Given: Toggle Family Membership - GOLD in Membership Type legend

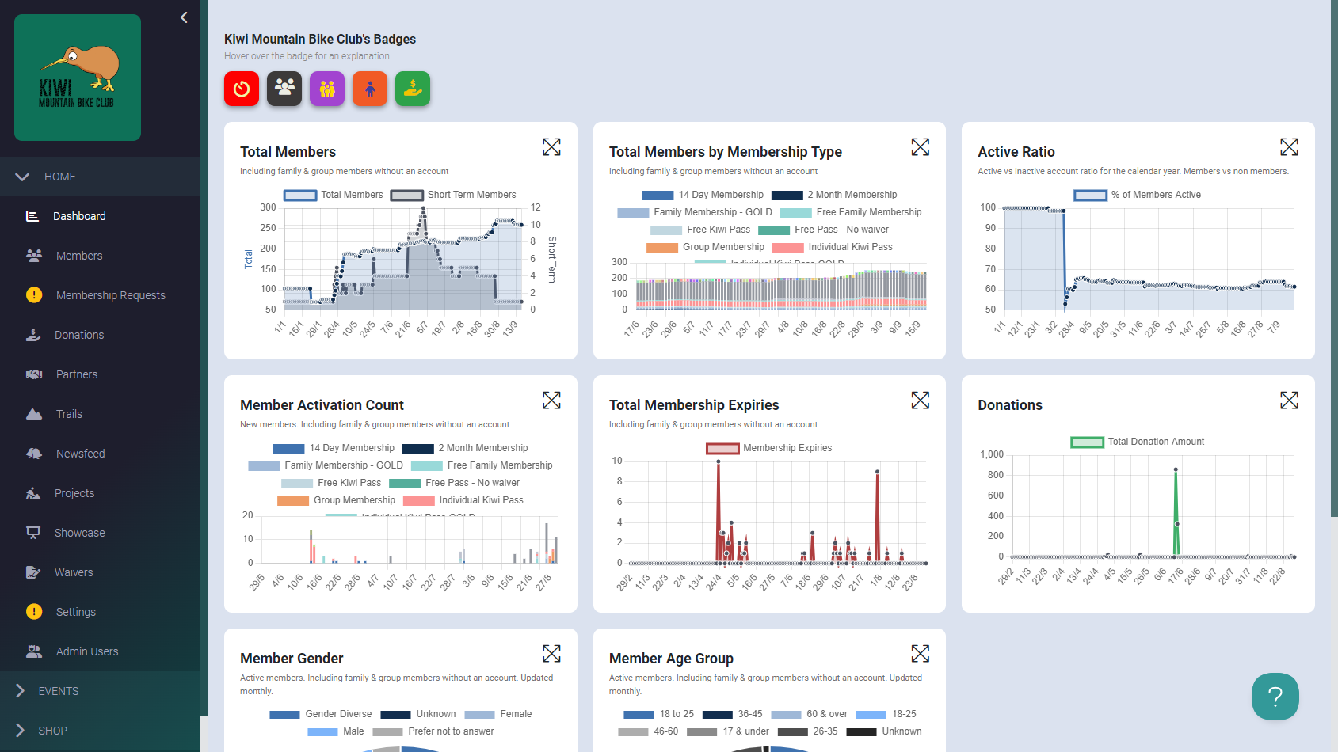Looking at the screenshot, I should pos(695,212).
